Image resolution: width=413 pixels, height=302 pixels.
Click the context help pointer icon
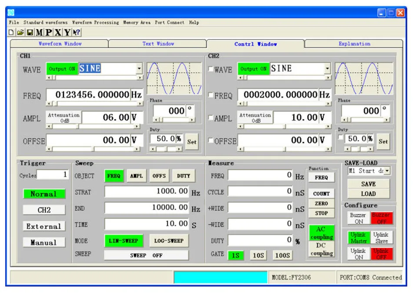tap(77, 32)
